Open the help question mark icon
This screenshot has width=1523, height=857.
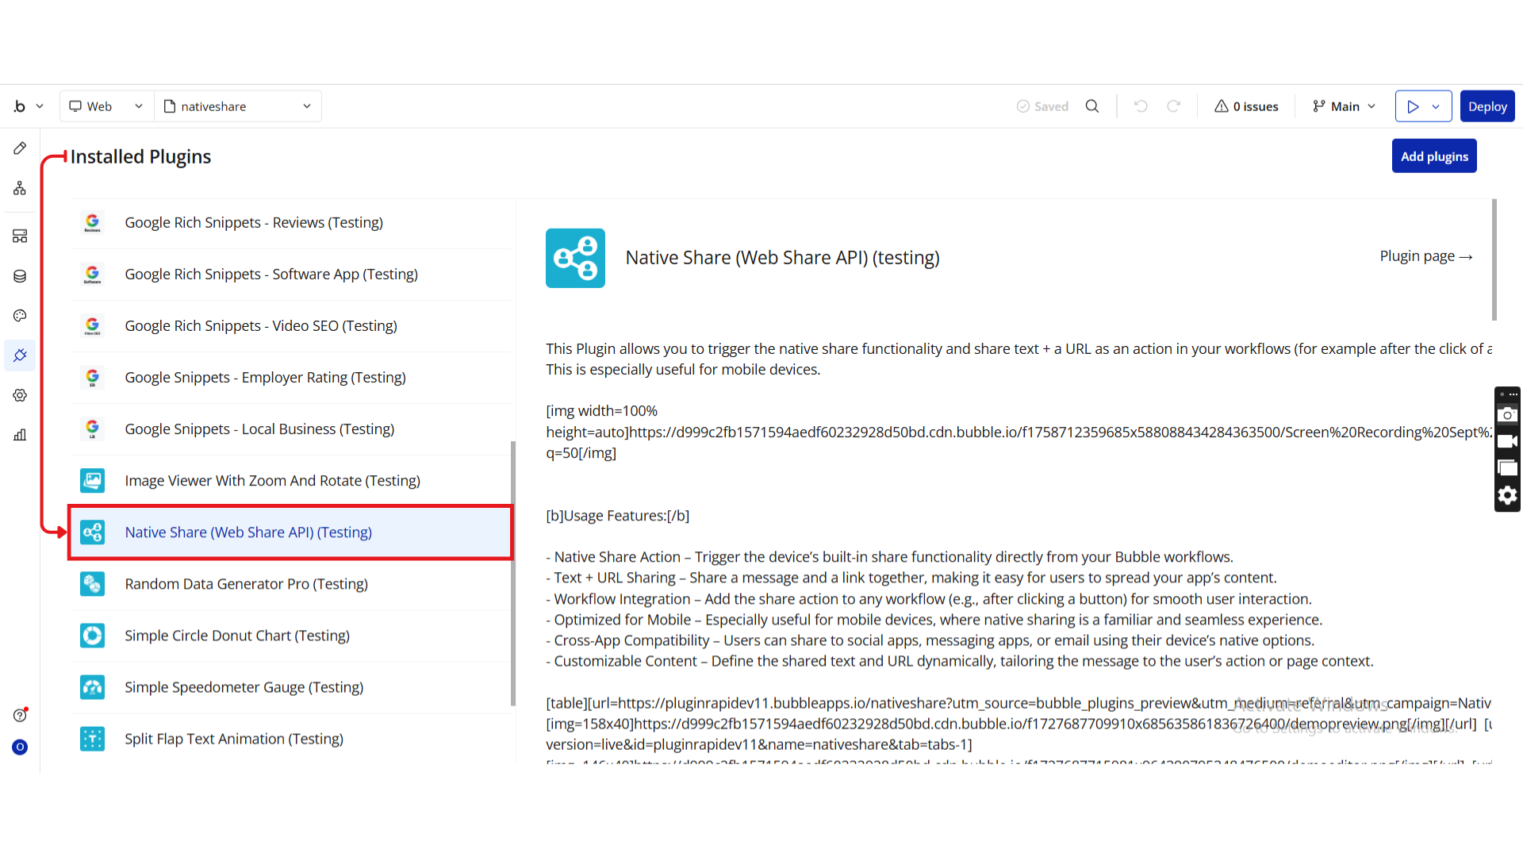20,715
